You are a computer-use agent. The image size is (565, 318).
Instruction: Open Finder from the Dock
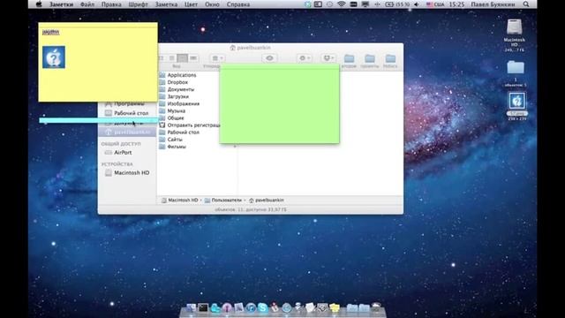pyautogui.click(x=191, y=308)
